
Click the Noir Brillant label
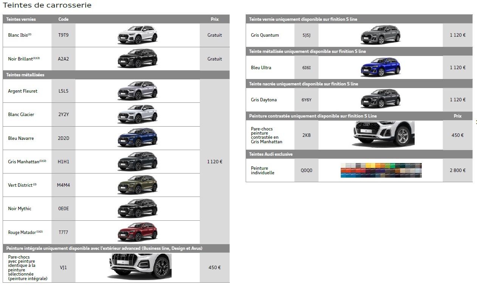(24, 59)
